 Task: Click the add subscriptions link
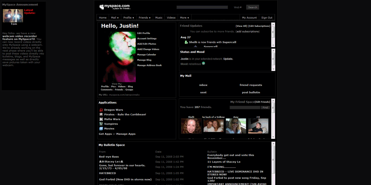coord(248,32)
